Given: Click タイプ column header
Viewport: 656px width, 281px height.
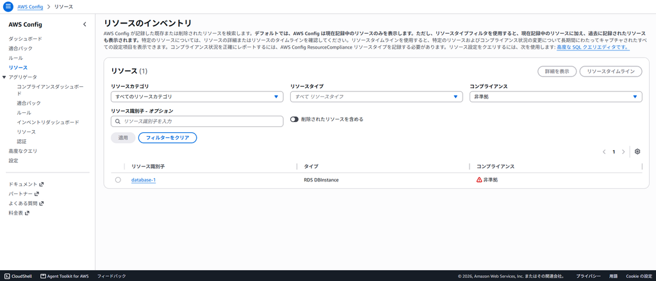Looking at the screenshot, I should (311, 166).
